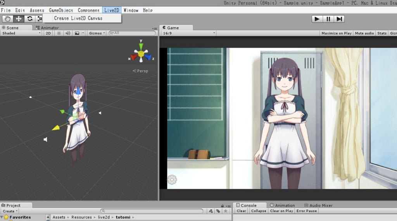Click search by type icon in Project
This screenshot has height=221, width=397.
click(211, 211)
